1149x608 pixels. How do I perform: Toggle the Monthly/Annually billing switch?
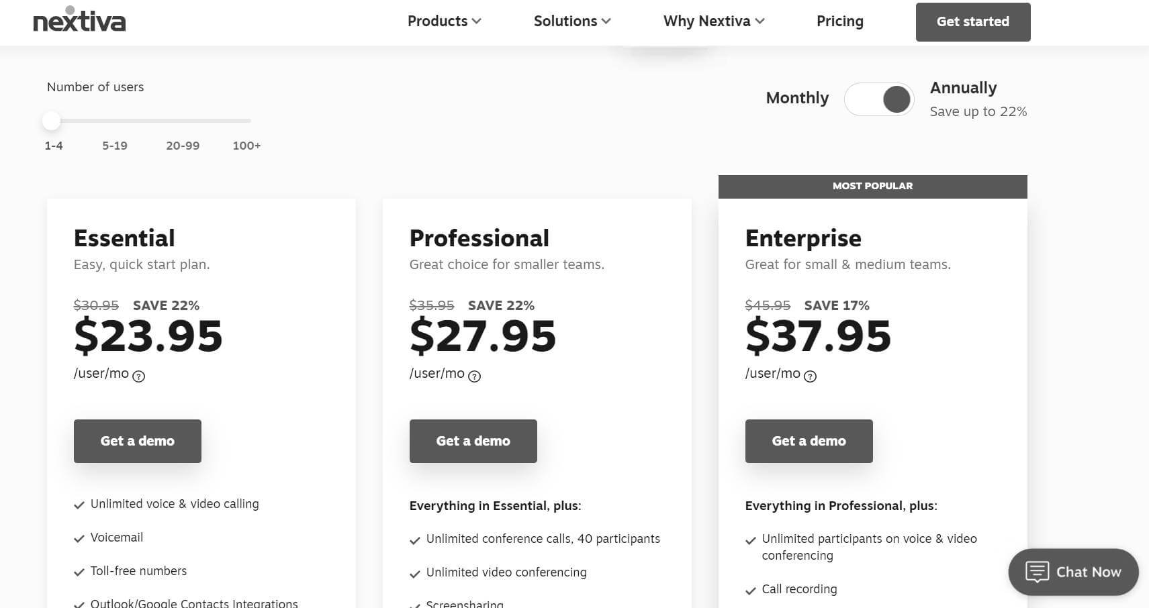coord(879,99)
